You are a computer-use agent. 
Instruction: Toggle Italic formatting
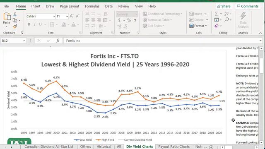point(34,24)
